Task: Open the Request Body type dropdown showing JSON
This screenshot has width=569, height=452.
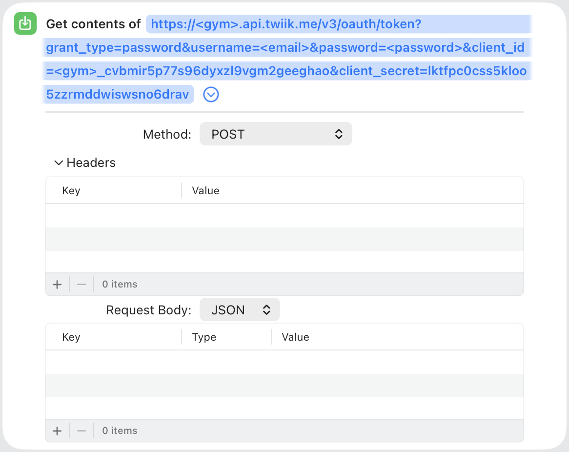Action: 240,309
